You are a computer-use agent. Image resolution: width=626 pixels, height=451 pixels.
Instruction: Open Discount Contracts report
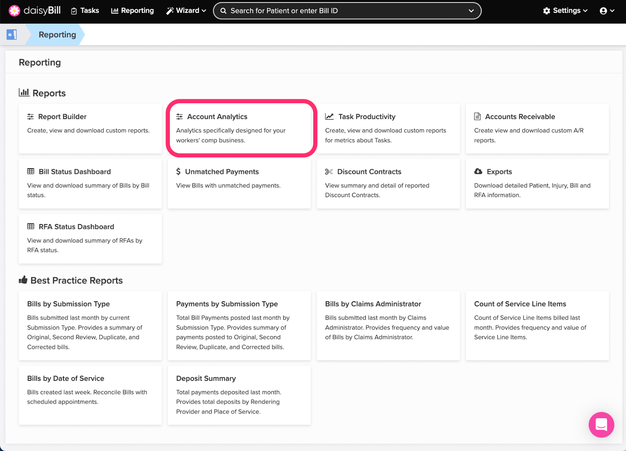389,183
